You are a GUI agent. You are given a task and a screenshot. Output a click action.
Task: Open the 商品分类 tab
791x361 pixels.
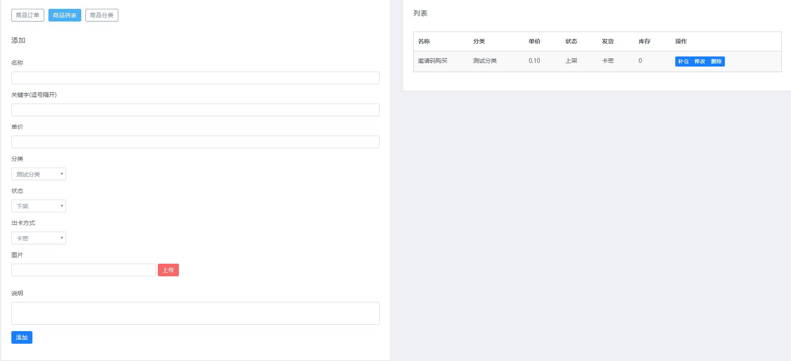(102, 15)
